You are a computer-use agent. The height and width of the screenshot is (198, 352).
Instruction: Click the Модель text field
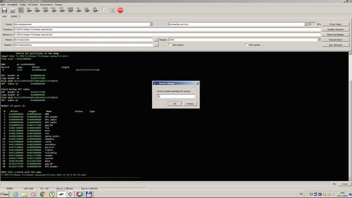[83, 45]
